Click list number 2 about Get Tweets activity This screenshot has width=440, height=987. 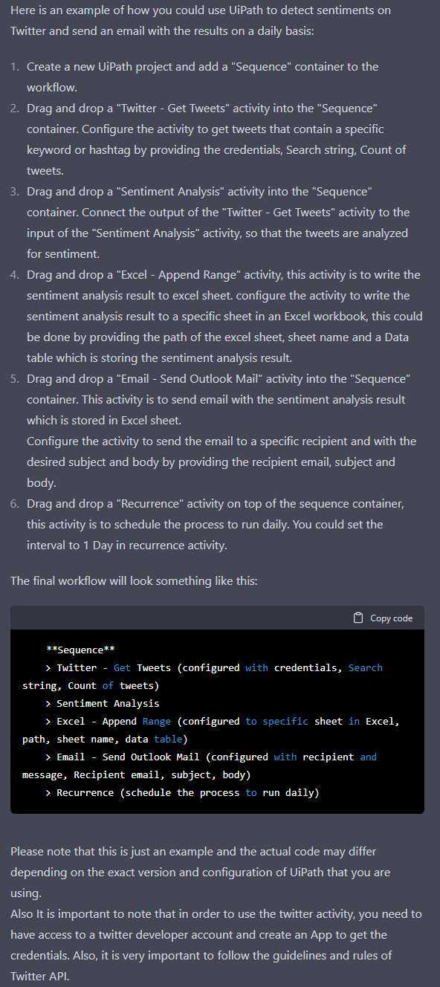coord(15,109)
